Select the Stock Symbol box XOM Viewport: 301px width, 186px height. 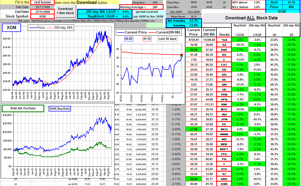coord(42,16)
